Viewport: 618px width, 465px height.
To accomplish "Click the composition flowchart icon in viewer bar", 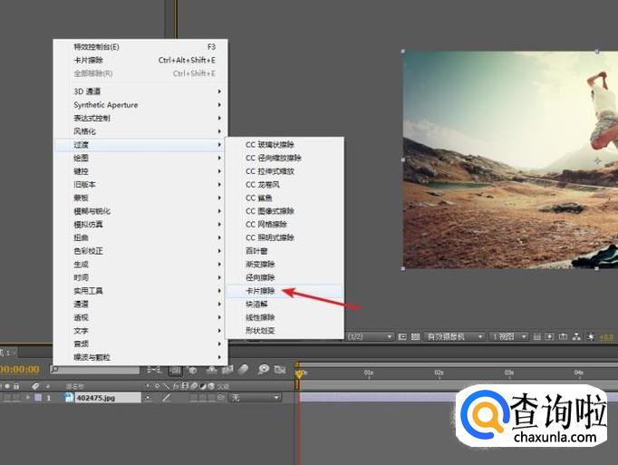I will point(576,336).
